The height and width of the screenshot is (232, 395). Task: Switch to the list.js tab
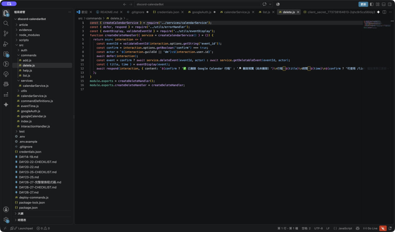[266, 12]
